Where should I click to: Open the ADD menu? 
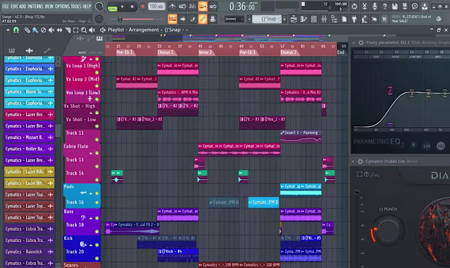[22, 6]
